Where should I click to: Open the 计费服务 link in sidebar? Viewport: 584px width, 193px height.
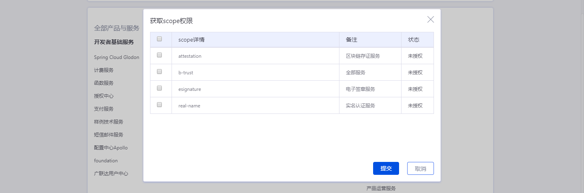point(104,70)
